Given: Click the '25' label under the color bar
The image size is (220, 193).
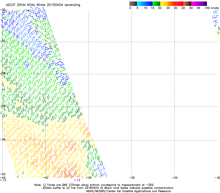Looking at the screenshot, I should click(x=168, y=8).
